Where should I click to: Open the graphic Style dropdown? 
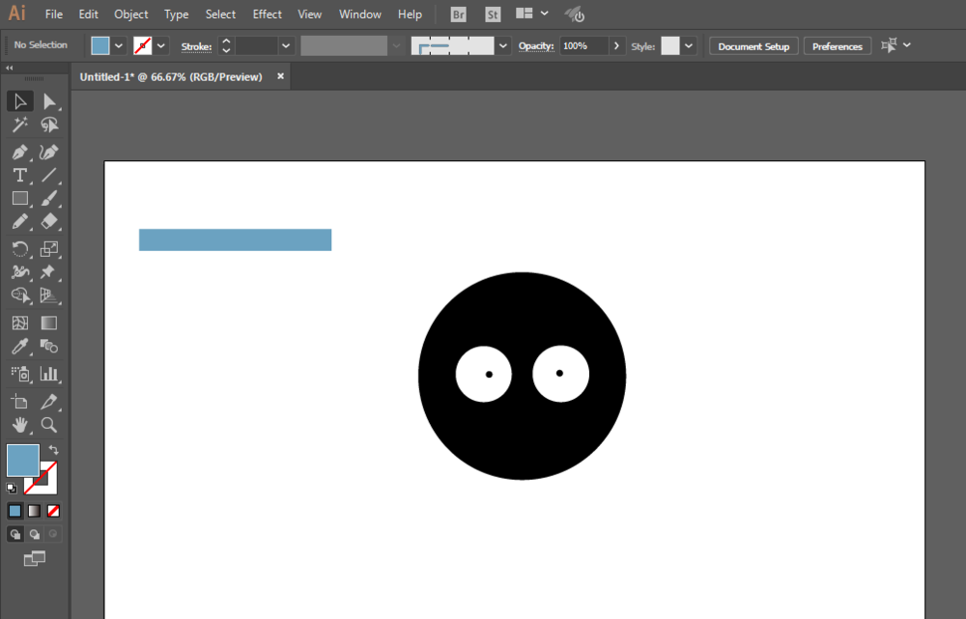(689, 45)
